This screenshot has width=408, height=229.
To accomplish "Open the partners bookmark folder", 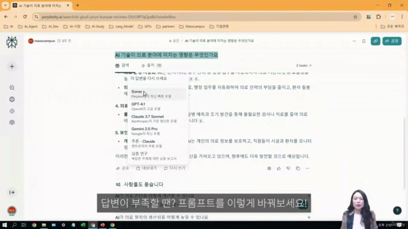I will tap(165, 27).
